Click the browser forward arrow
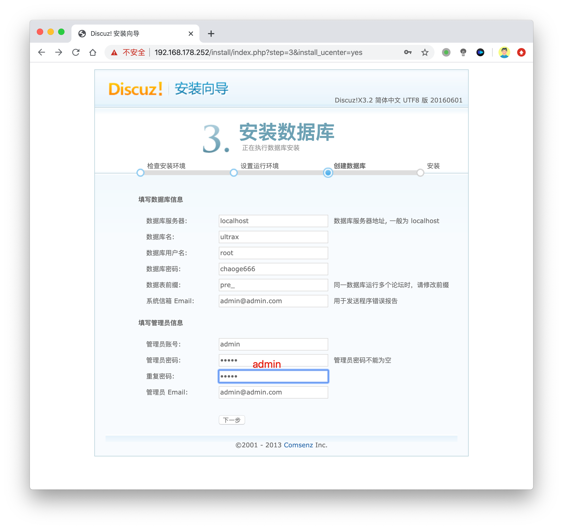This screenshot has height=529, width=563. [x=59, y=52]
